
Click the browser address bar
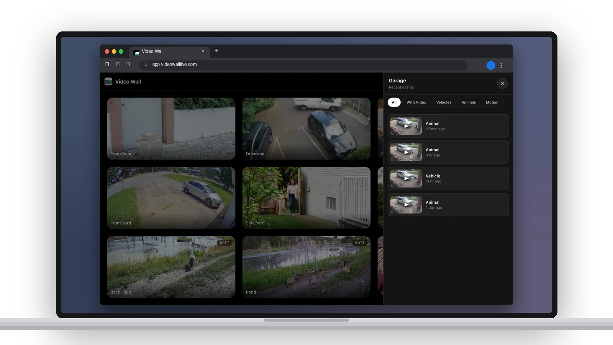tap(303, 64)
